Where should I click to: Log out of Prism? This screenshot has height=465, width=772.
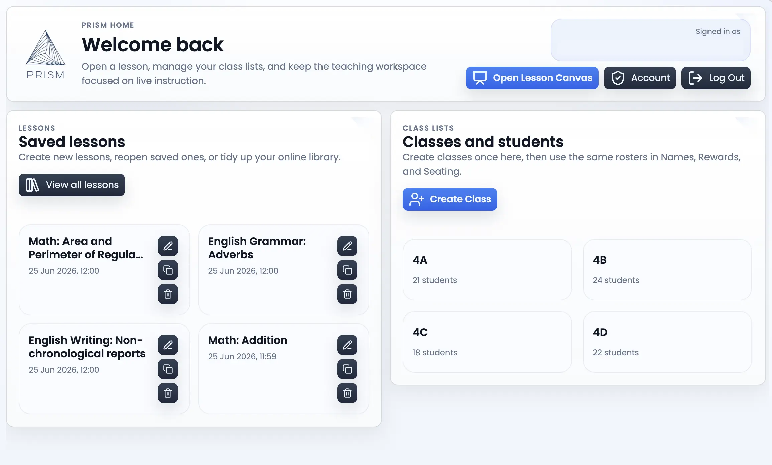(716, 78)
